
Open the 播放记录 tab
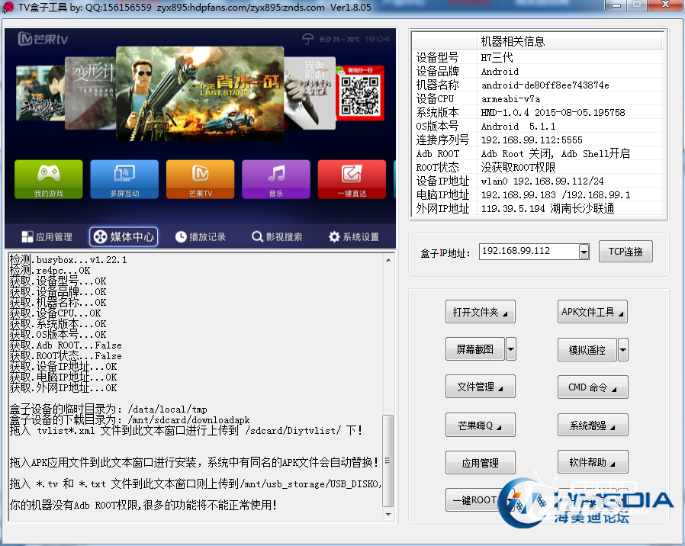point(201,236)
